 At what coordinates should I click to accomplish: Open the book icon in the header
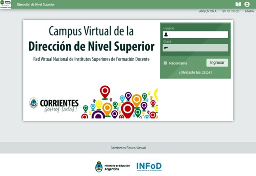[238, 4]
